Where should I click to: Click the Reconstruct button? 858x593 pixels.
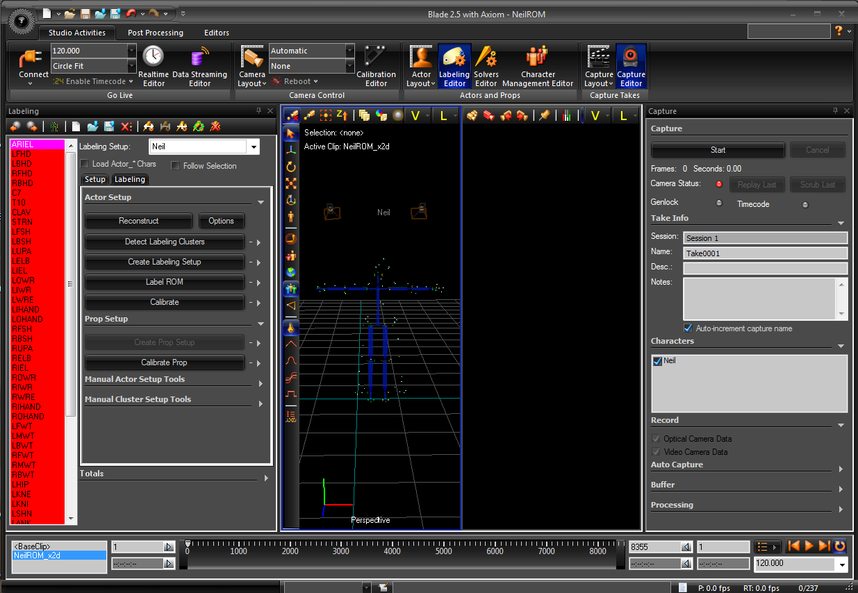coord(138,221)
